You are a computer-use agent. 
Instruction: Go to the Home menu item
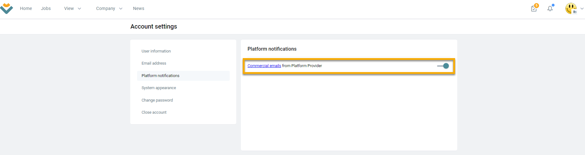pyautogui.click(x=26, y=8)
